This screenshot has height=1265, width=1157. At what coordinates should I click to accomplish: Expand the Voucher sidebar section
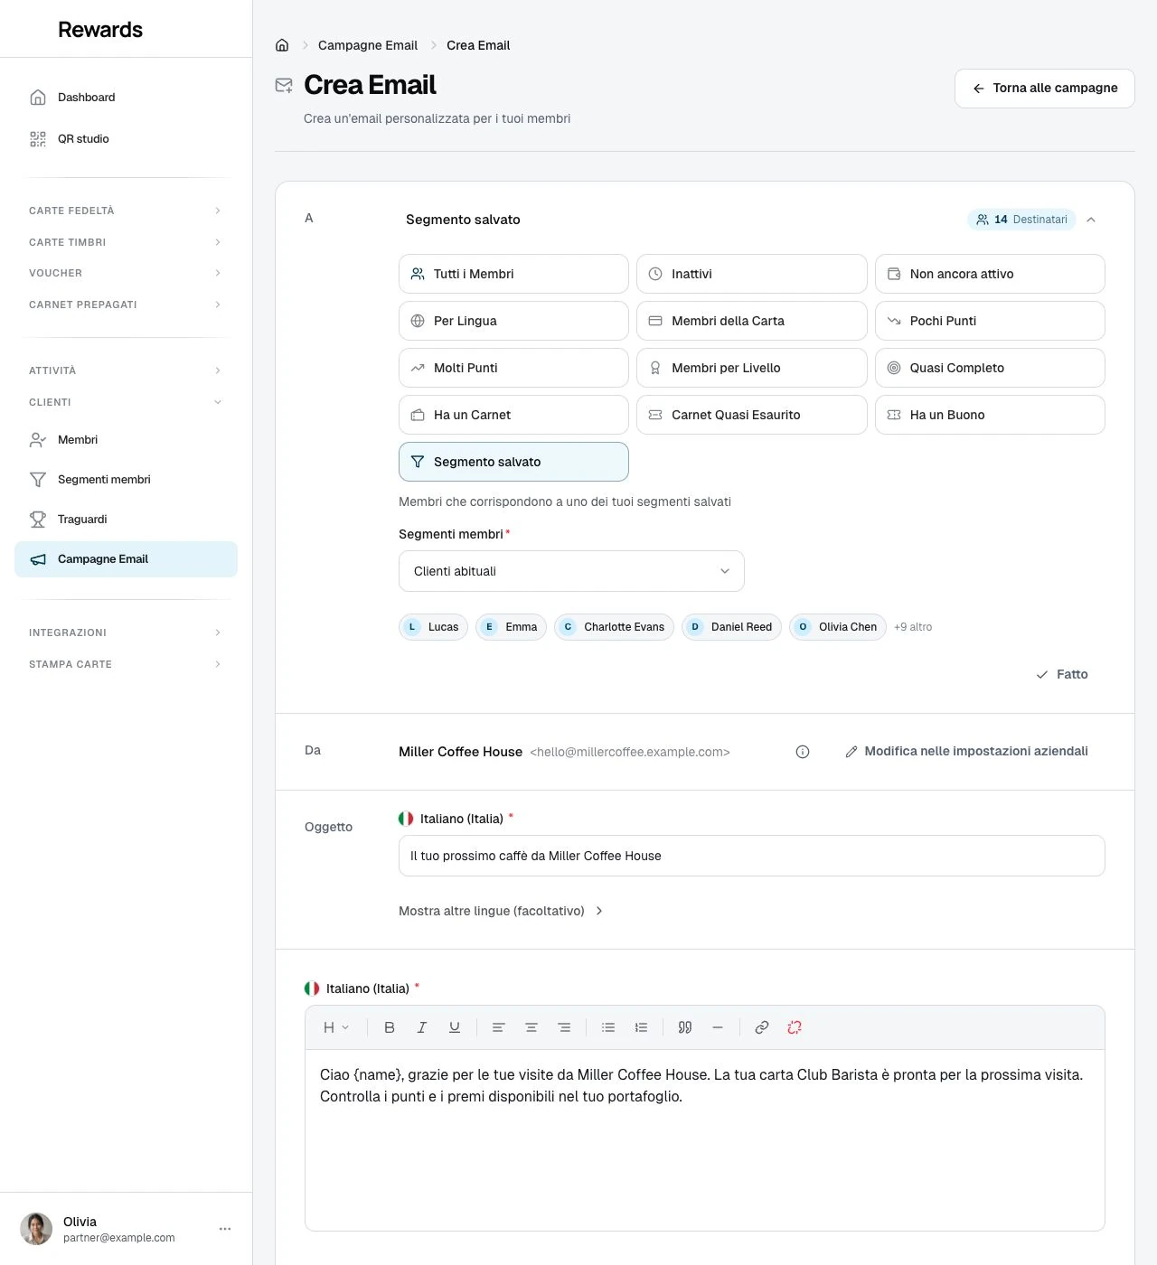click(x=126, y=273)
